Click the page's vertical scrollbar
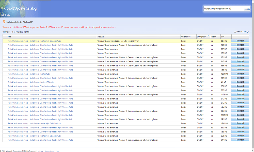 [253, 76]
